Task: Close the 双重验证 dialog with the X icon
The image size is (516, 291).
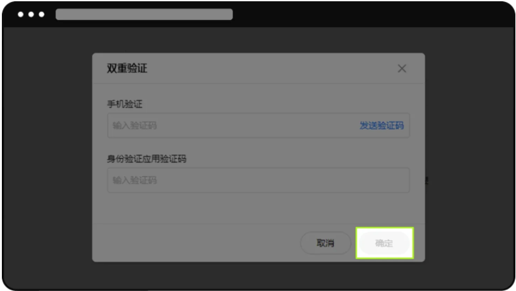Action: click(x=402, y=69)
